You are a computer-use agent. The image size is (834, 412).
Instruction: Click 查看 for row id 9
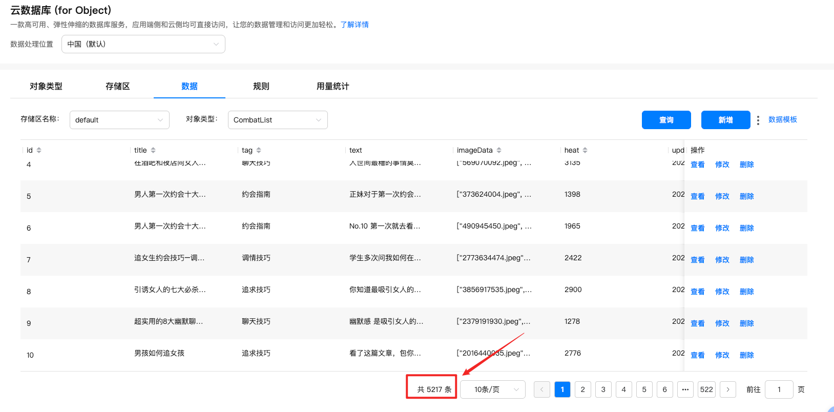coord(698,323)
